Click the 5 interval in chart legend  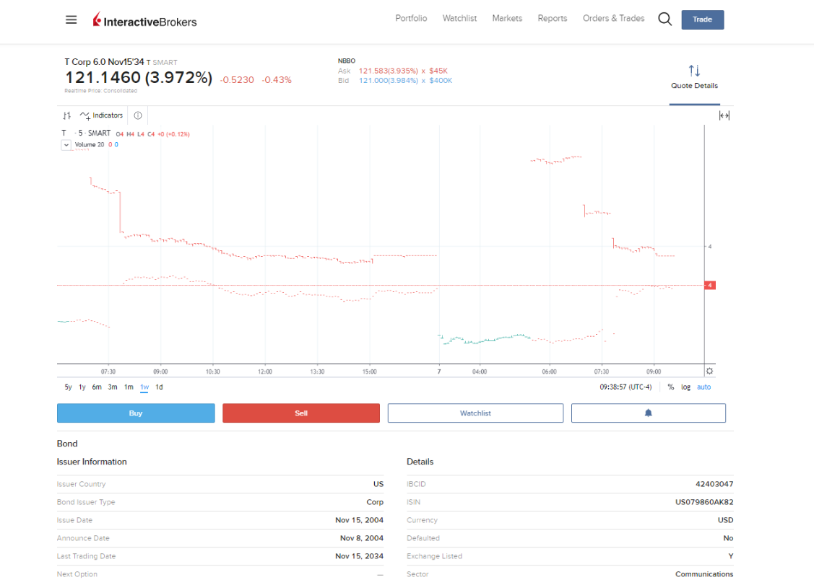coord(80,133)
